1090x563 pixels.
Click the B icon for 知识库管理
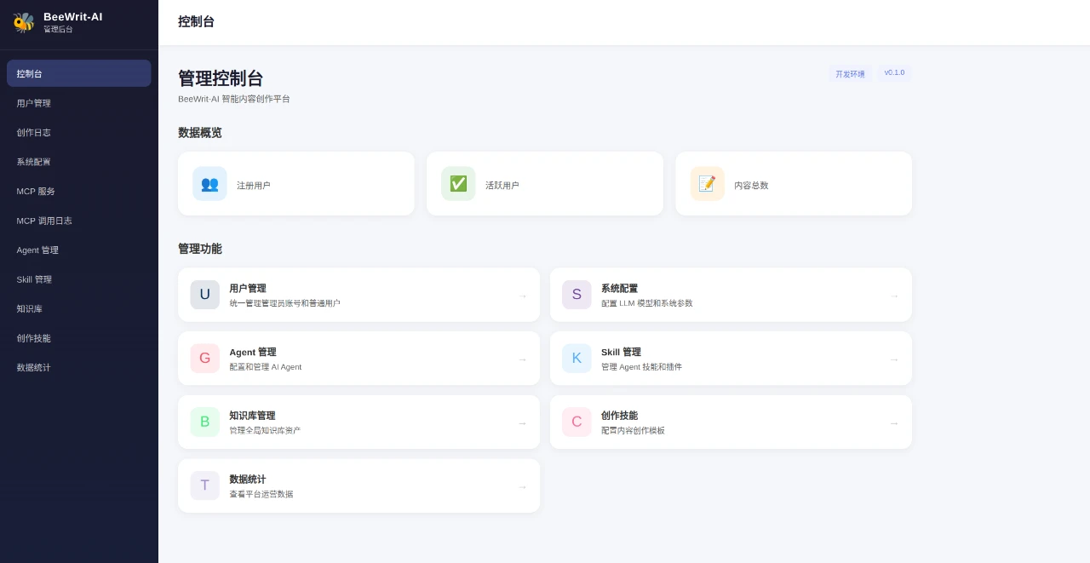point(204,422)
